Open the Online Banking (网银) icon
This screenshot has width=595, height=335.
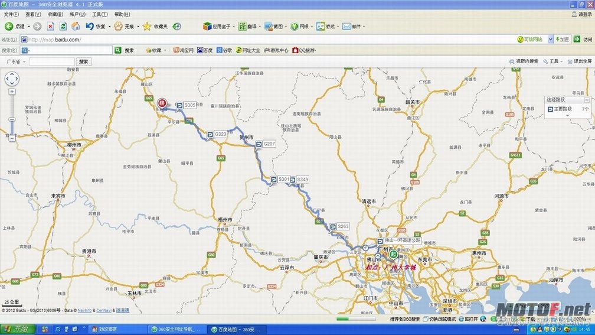point(295,26)
